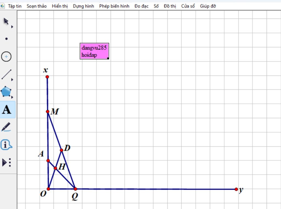Select the pink dangvu285 hoidap text box

point(94,51)
